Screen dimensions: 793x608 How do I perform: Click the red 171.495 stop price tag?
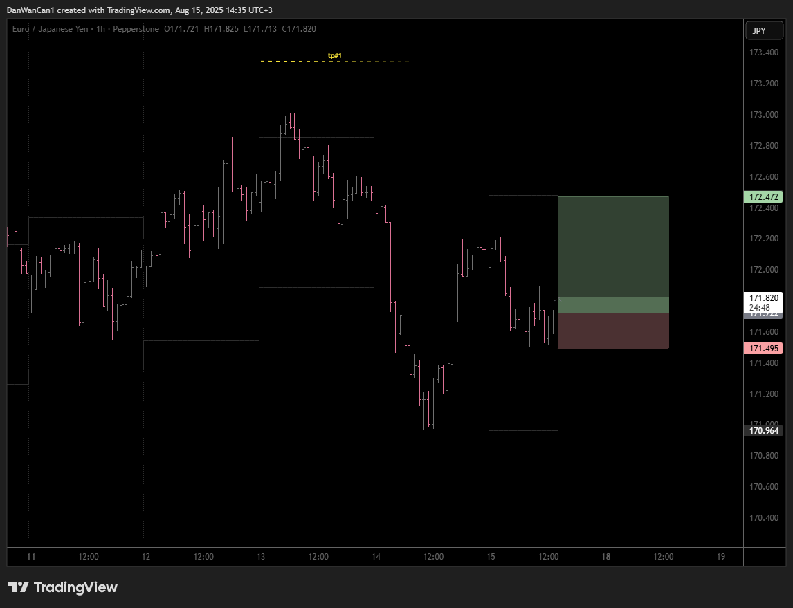763,348
